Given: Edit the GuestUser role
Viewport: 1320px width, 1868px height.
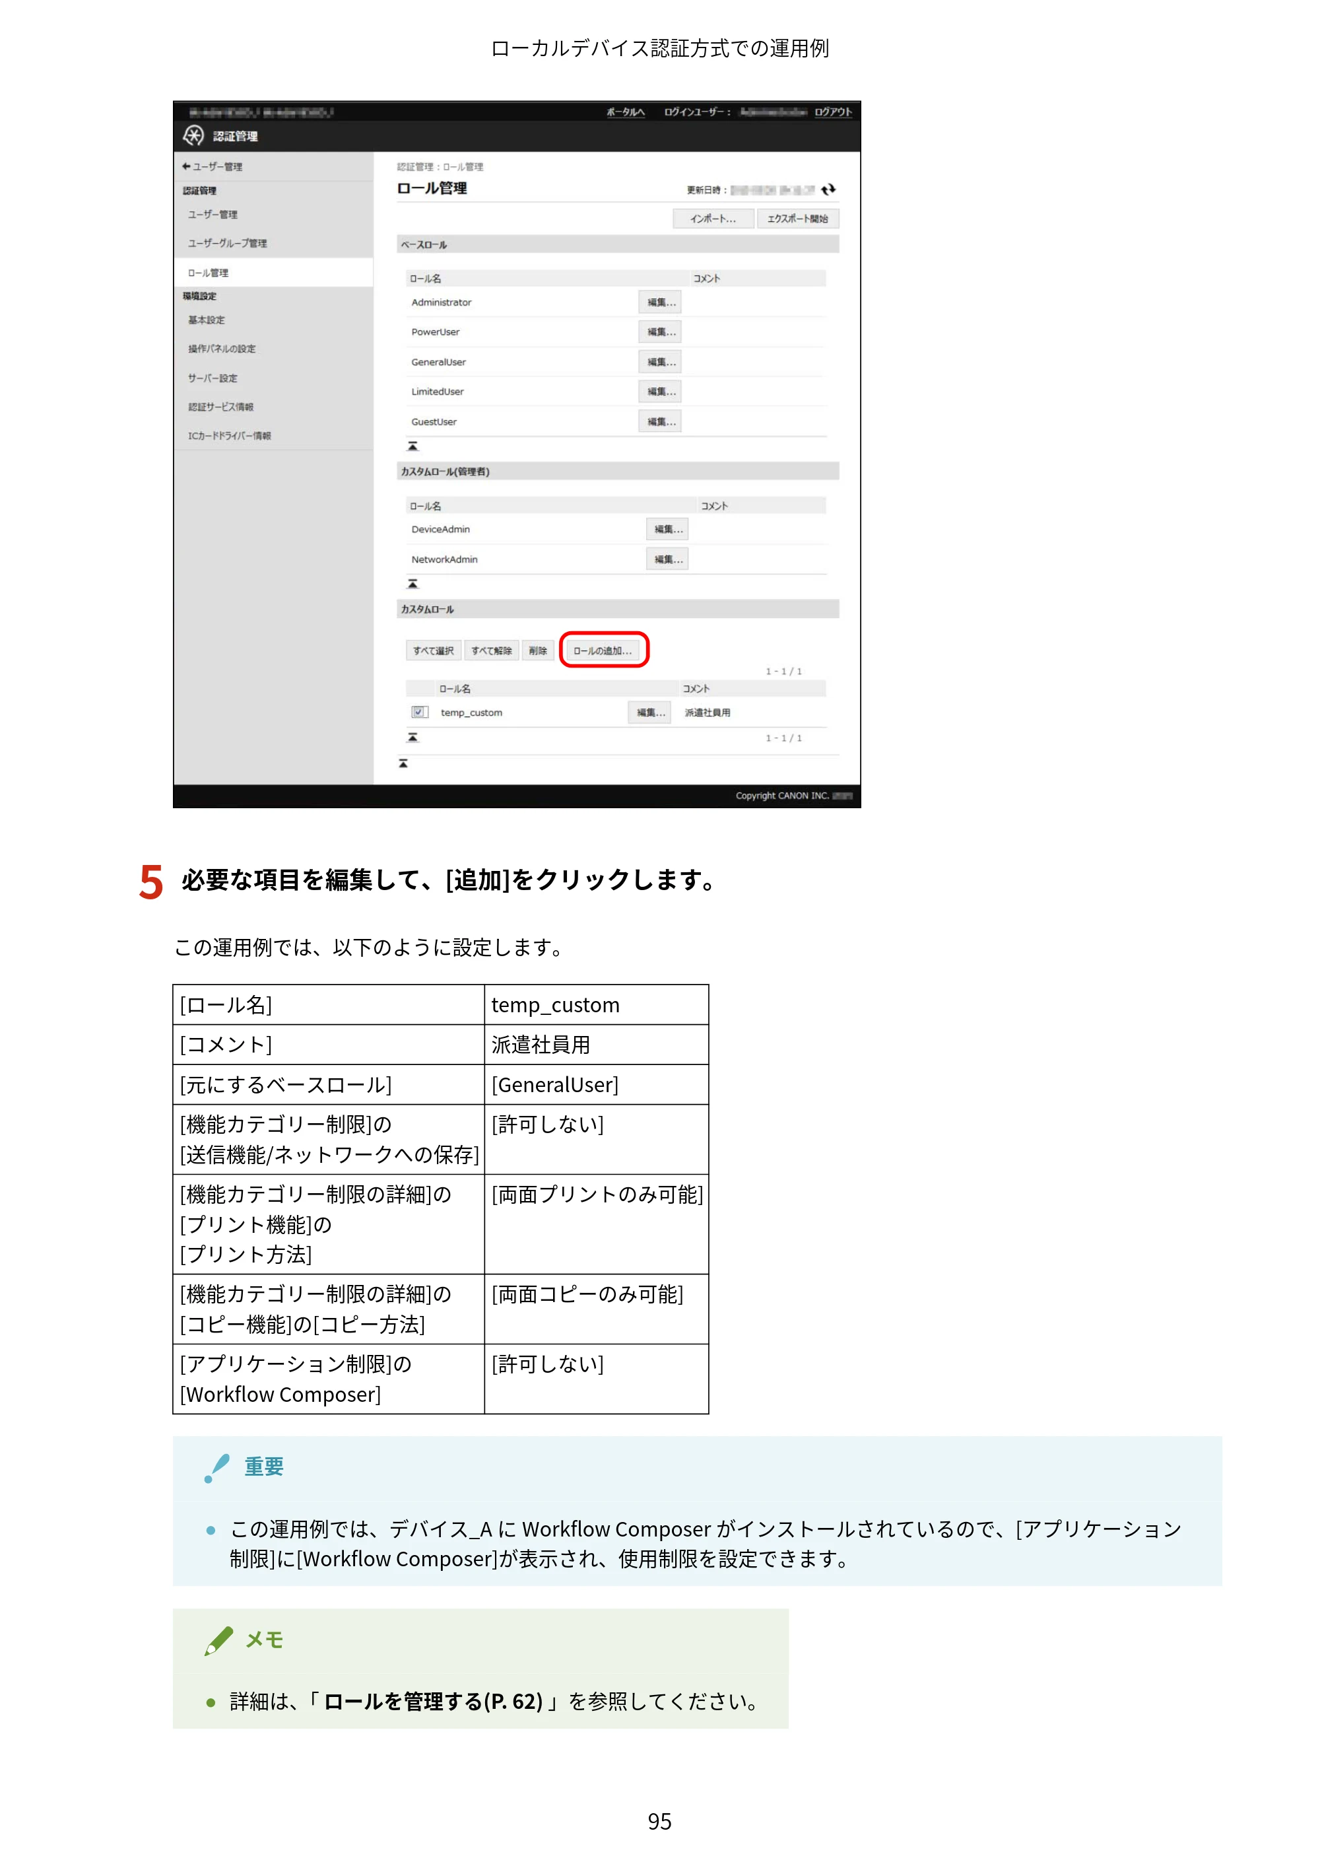Looking at the screenshot, I should pyautogui.click(x=661, y=421).
